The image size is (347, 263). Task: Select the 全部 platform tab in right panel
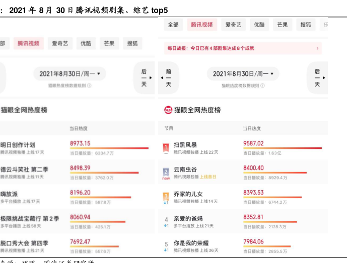point(173,25)
